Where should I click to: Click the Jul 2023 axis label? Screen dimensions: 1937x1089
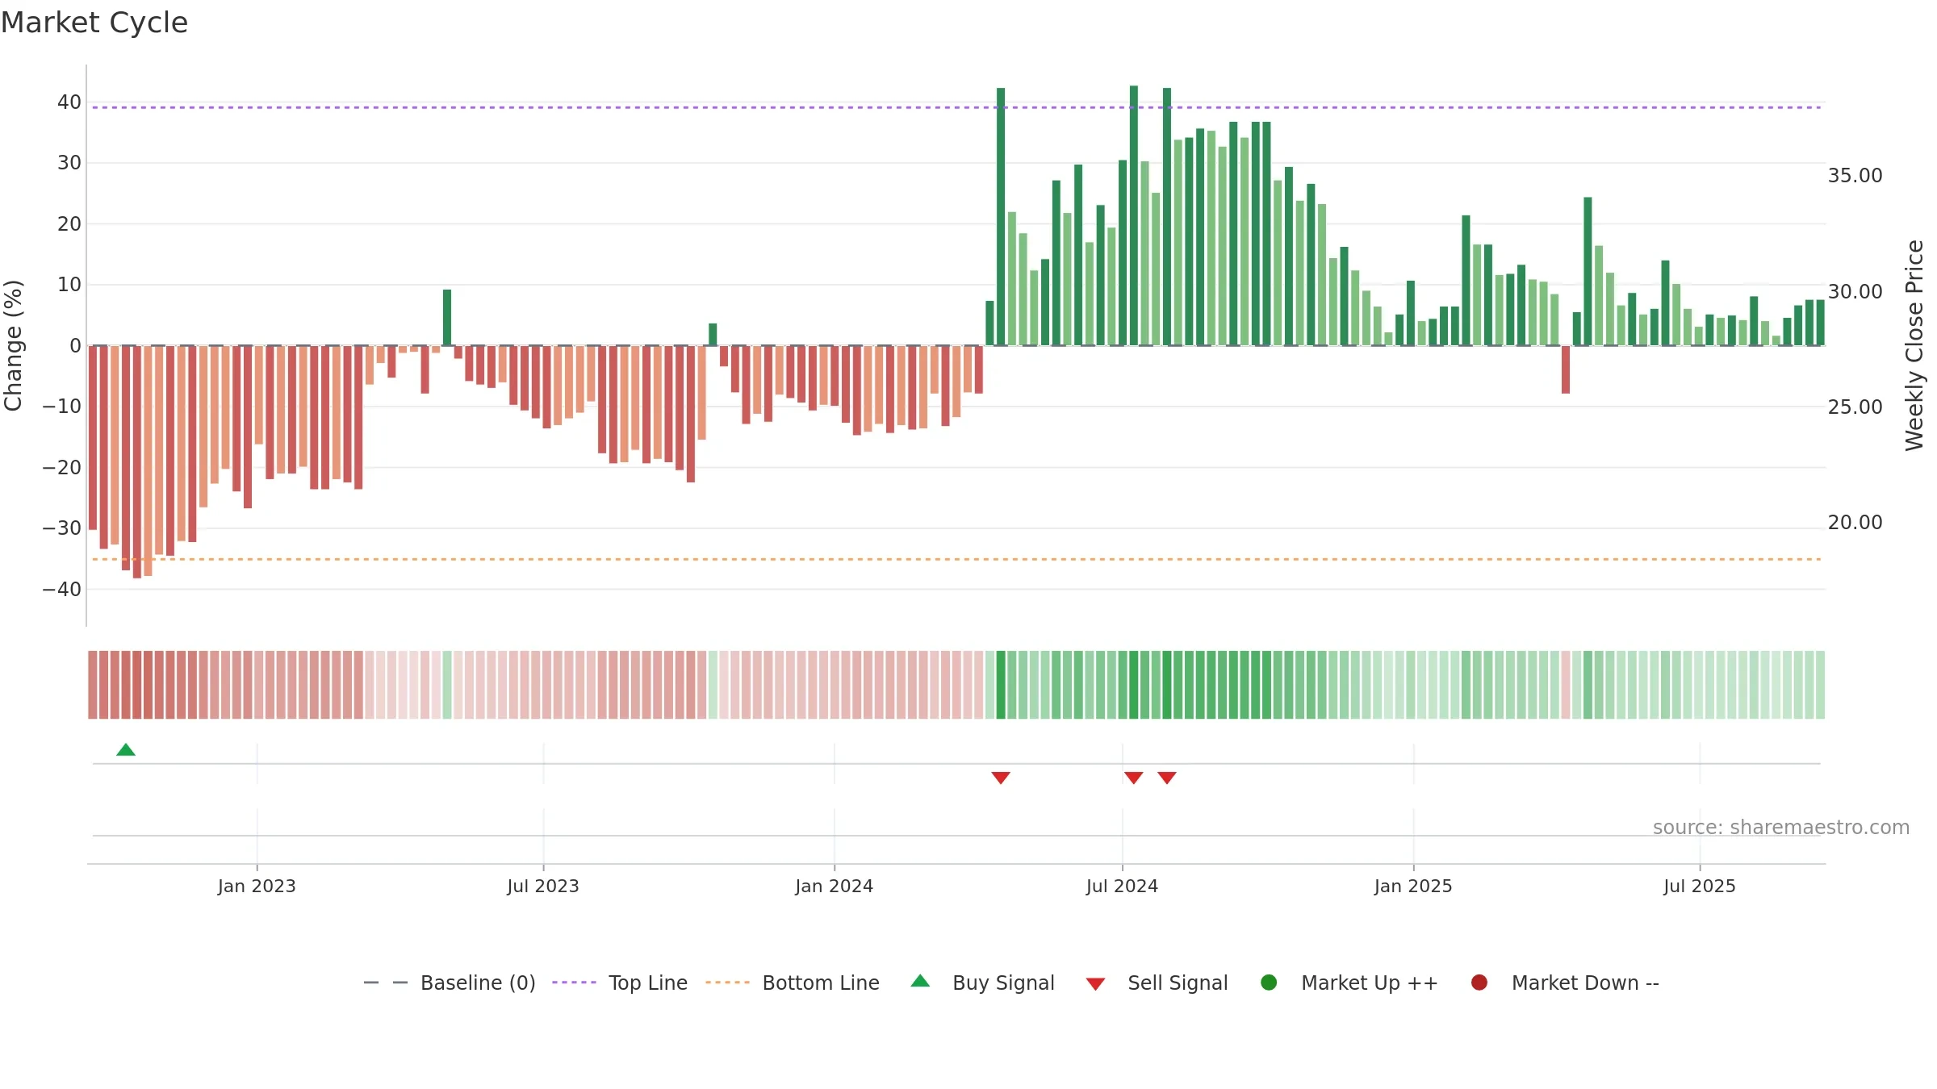543,886
